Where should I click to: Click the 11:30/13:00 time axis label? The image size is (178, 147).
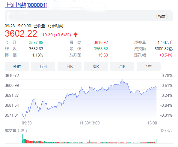coord(90,123)
